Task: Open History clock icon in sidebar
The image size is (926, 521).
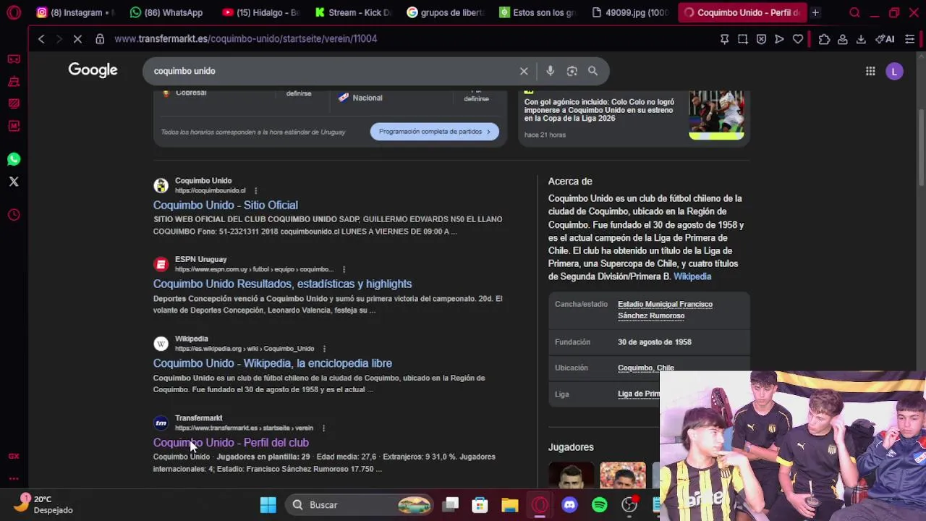Action: 14,215
